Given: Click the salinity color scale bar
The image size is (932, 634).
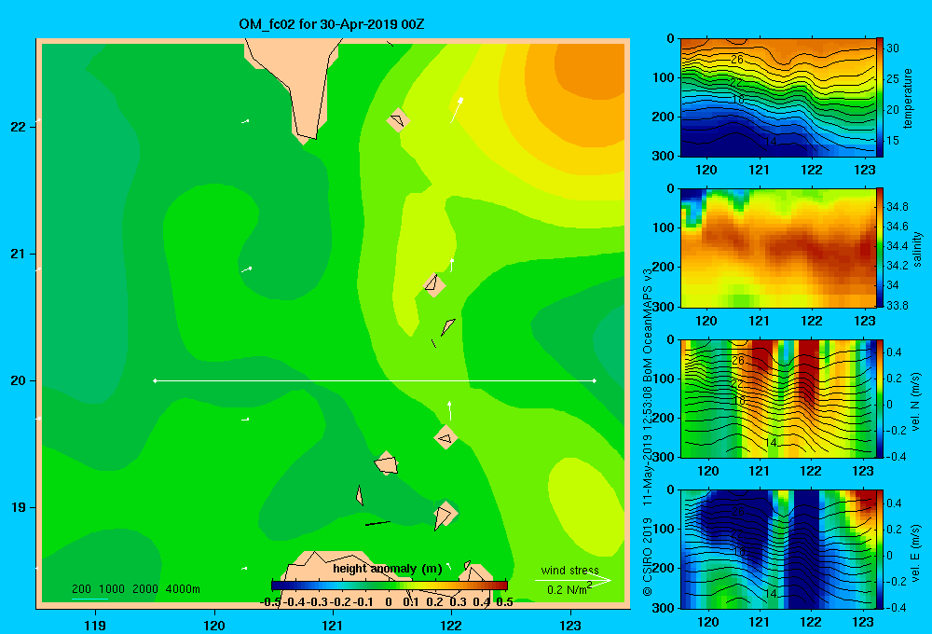Looking at the screenshot, I should [x=880, y=248].
